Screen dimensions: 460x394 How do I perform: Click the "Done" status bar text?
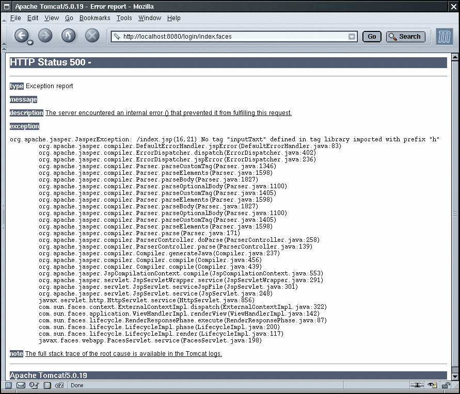(x=77, y=385)
